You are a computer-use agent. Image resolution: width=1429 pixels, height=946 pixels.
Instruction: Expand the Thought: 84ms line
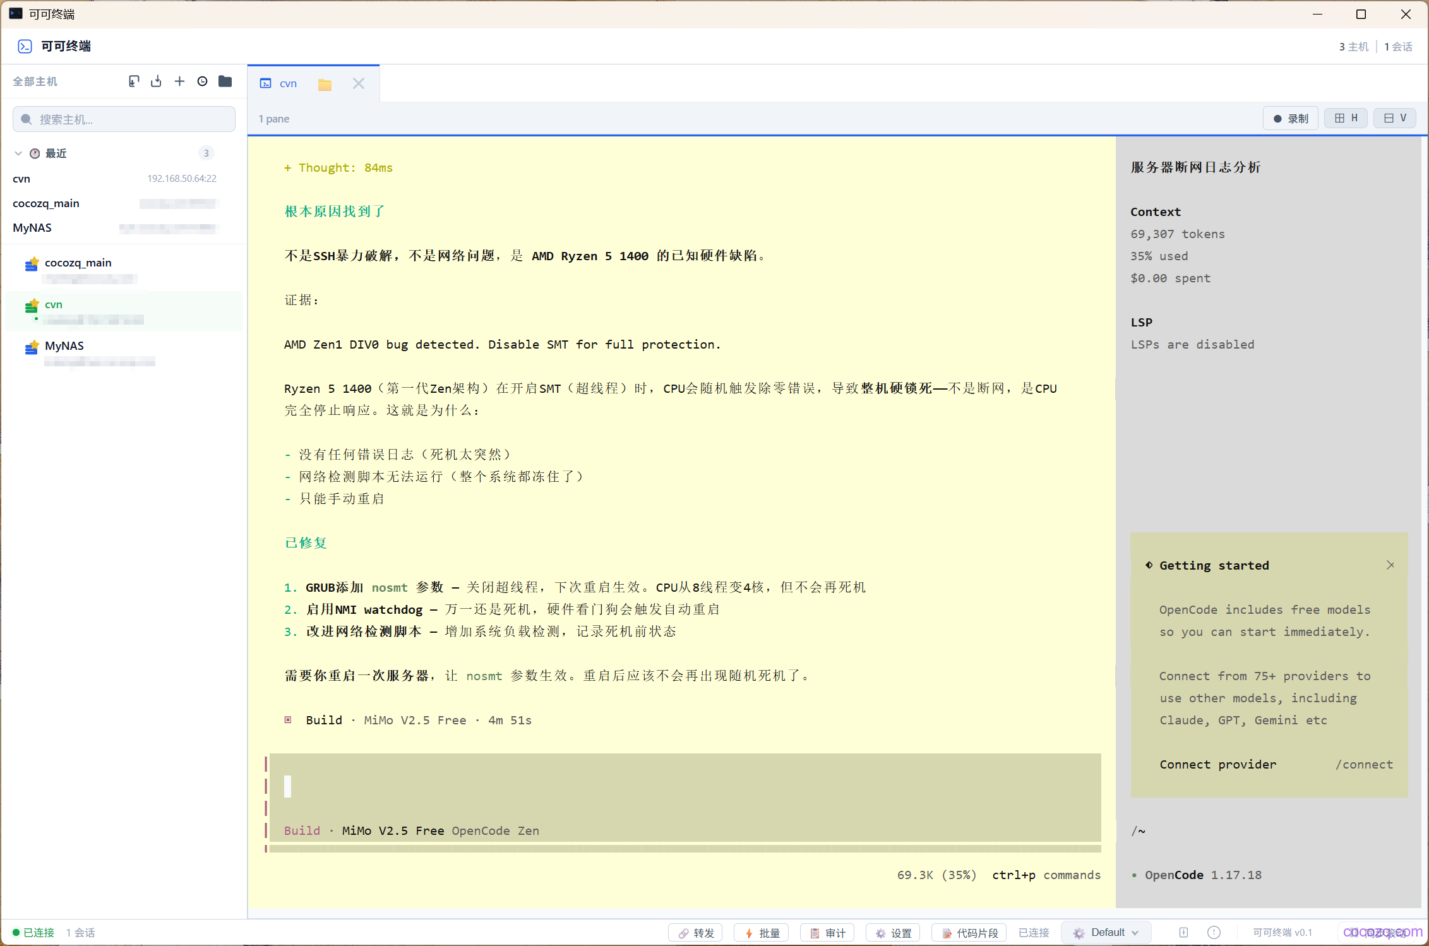pyautogui.click(x=338, y=168)
